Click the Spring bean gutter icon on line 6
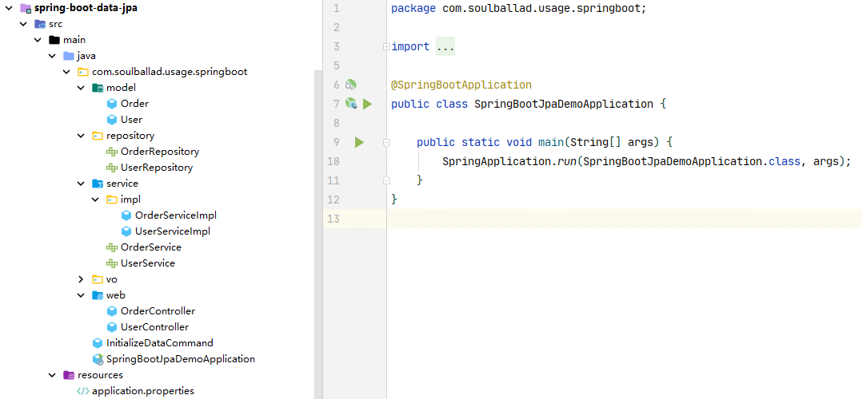This screenshot has height=399, width=862. click(x=350, y=85)
